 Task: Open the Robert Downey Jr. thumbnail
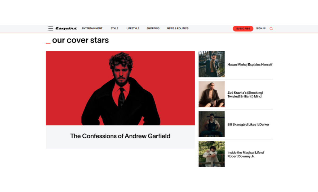pos(211,154)
